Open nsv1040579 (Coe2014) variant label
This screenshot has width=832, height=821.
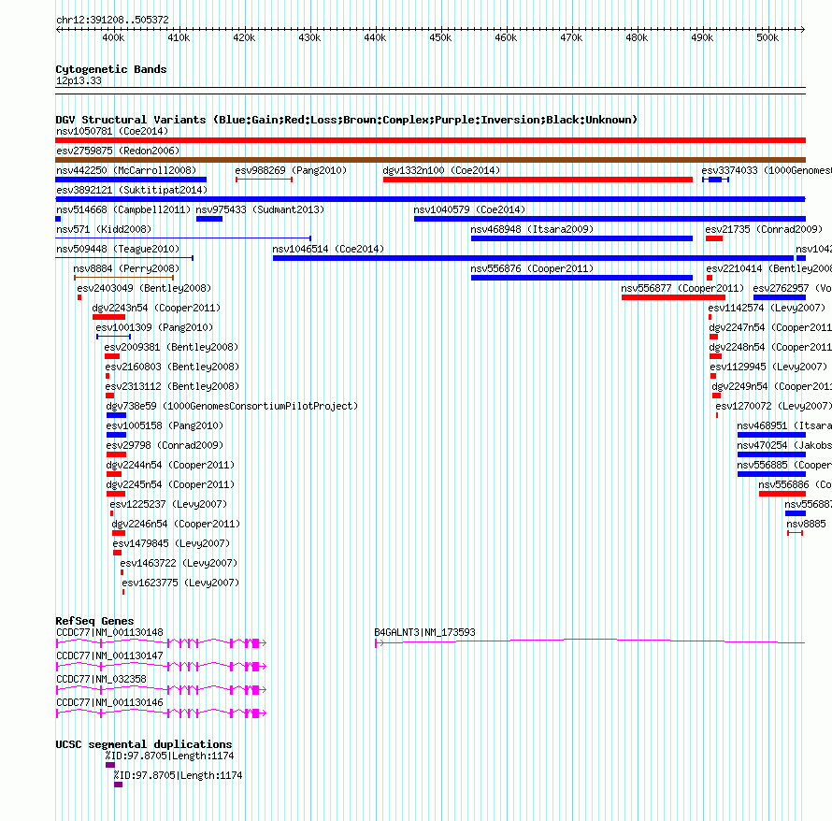(469, 209)
